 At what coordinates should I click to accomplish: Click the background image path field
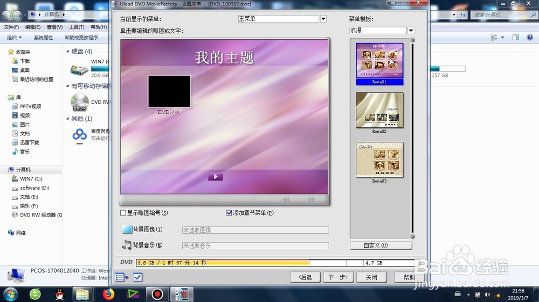255,230
